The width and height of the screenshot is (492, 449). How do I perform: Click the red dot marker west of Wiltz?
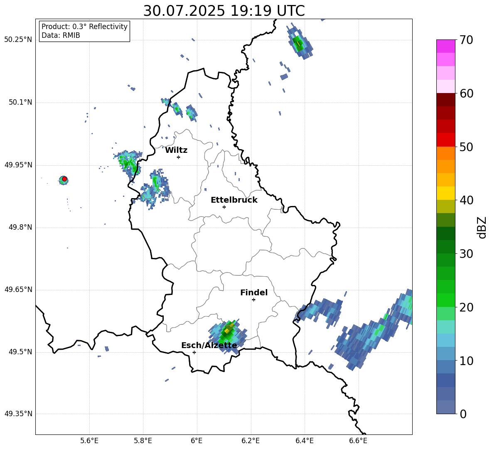click(x=64, y=179)
